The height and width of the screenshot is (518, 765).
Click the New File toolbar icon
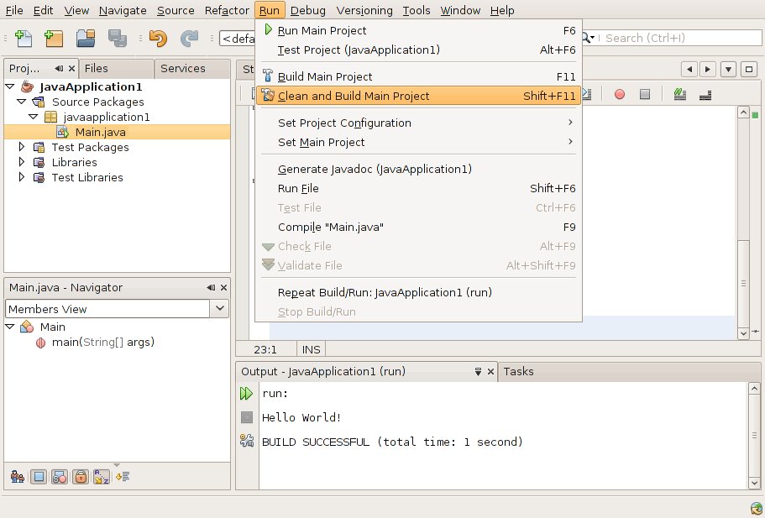pos(24,38)
